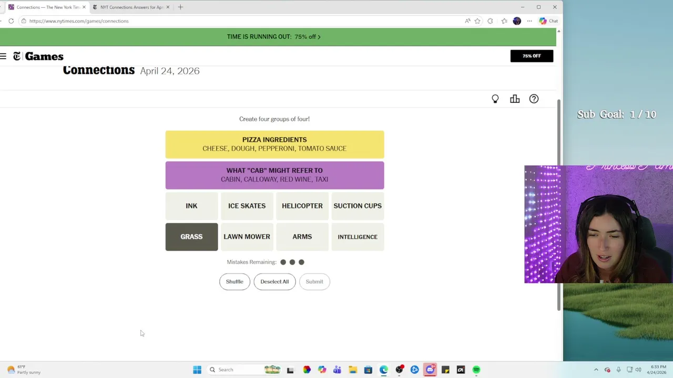
Task: Click the April 24, 2026 date text
Action: click(170, 71)
